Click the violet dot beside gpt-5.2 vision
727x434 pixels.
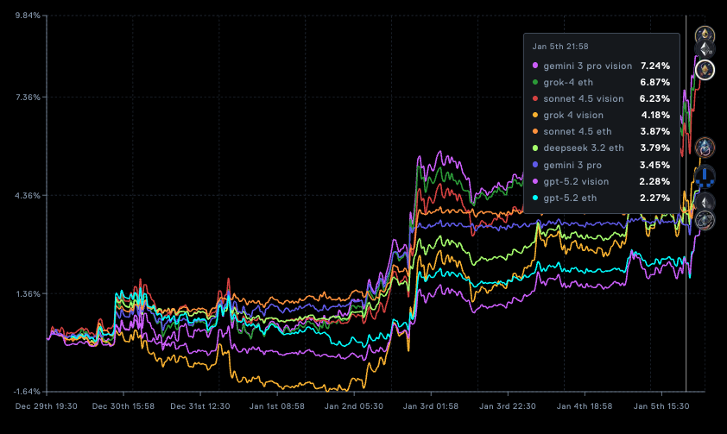click(535, 181)
